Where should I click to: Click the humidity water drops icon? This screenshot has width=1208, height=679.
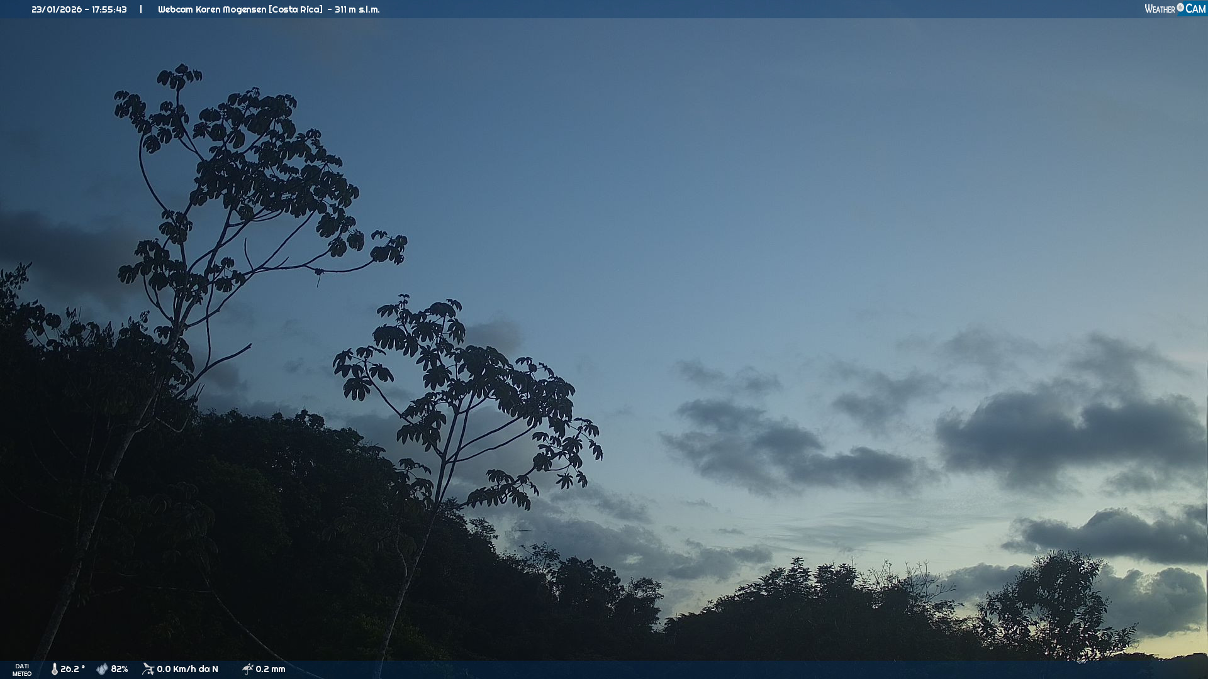[x=102, y=669]
